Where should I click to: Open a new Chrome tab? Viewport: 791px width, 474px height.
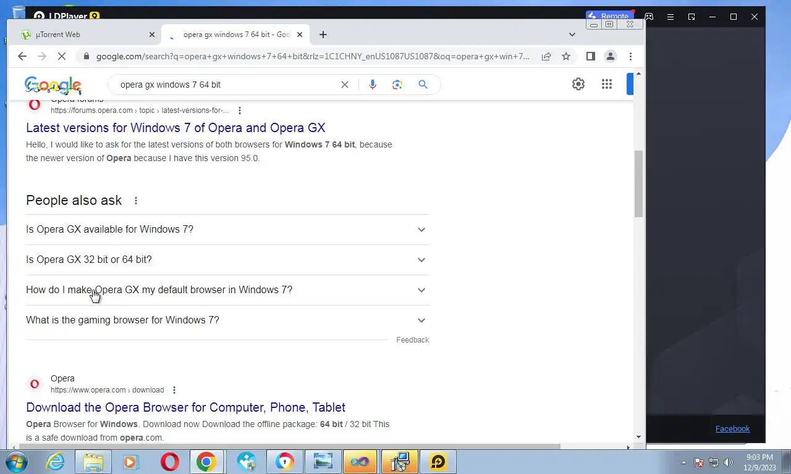[323, 35]
